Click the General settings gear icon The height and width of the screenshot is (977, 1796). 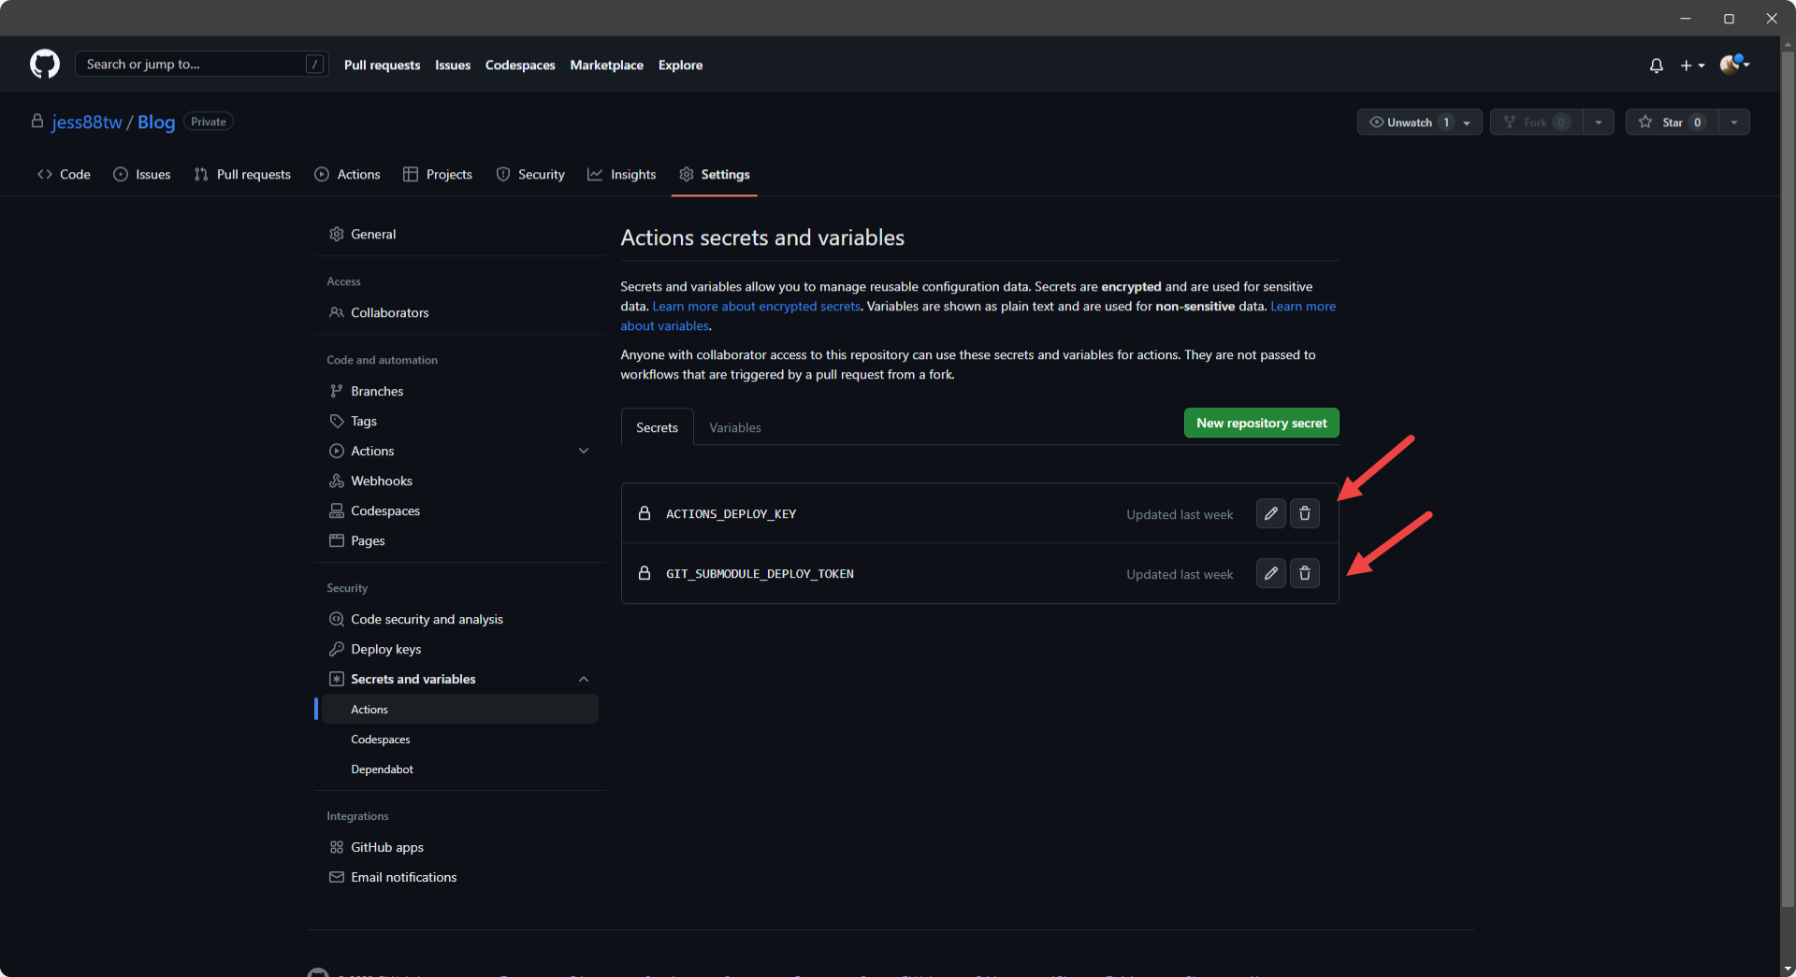[x=337, y=235]
